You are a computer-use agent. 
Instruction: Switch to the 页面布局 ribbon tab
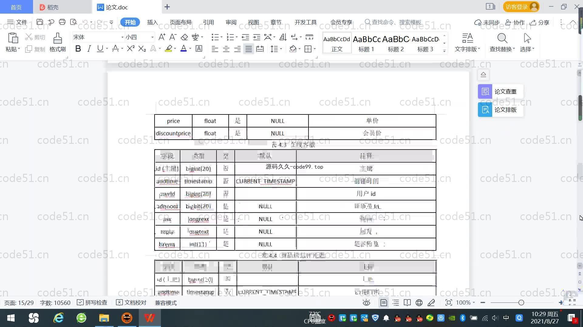pos(180,22)
